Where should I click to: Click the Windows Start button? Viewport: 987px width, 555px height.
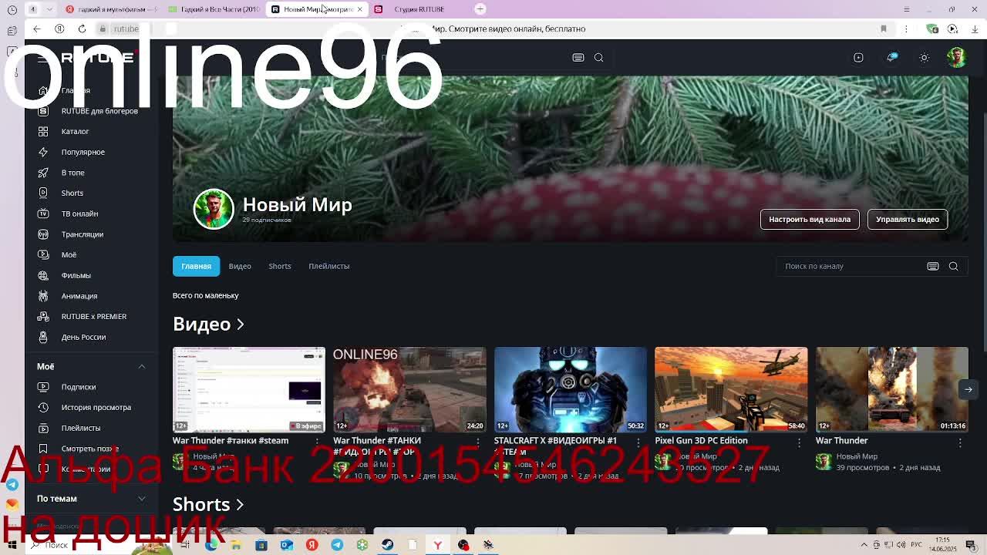[12, 545]
